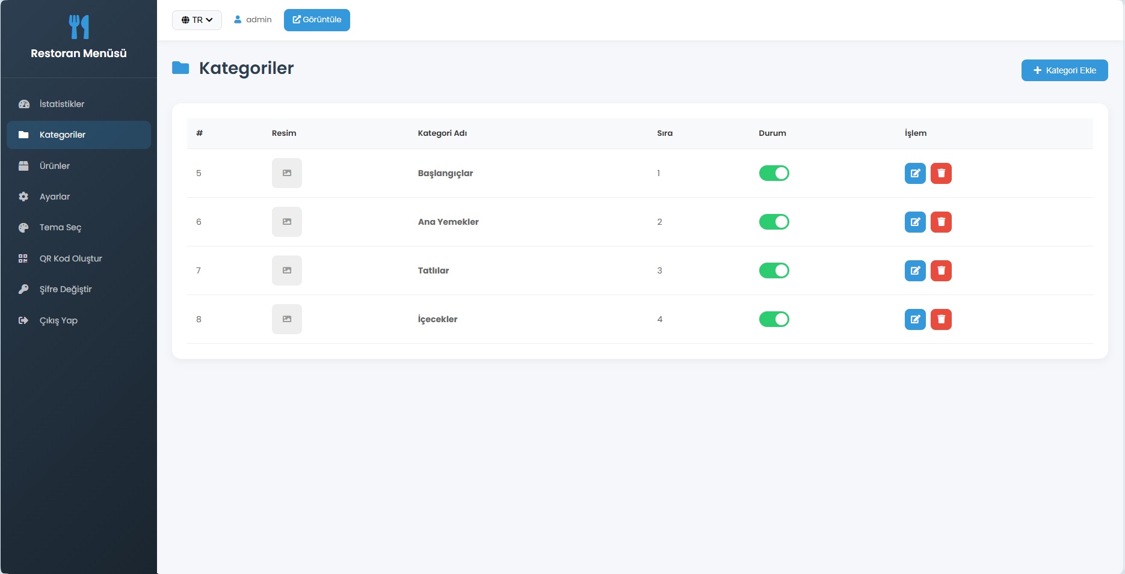Edit the İçecekler category

(915, 319)
